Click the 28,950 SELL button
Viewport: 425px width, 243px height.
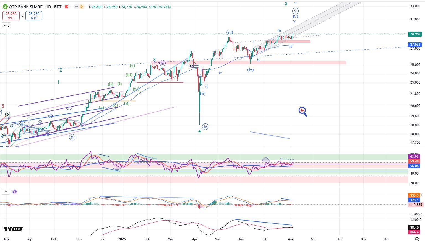(x=11, y=15)
